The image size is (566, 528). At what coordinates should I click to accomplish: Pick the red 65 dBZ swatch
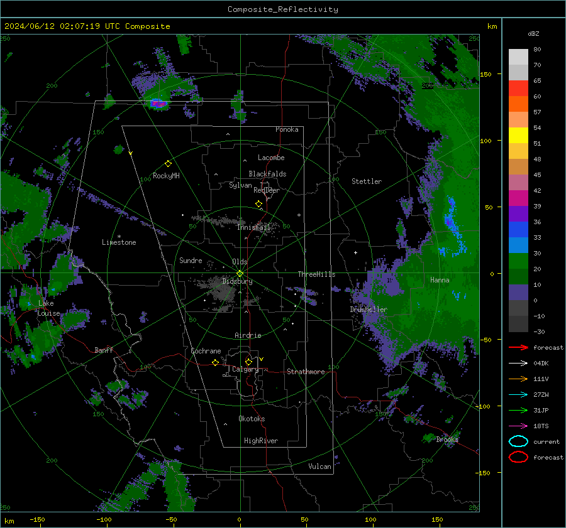coord(518,88)
